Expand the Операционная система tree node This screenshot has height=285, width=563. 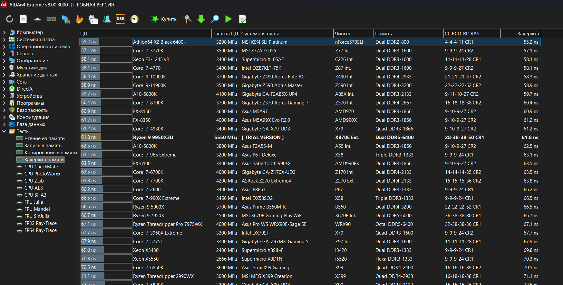tap(4, 47)
